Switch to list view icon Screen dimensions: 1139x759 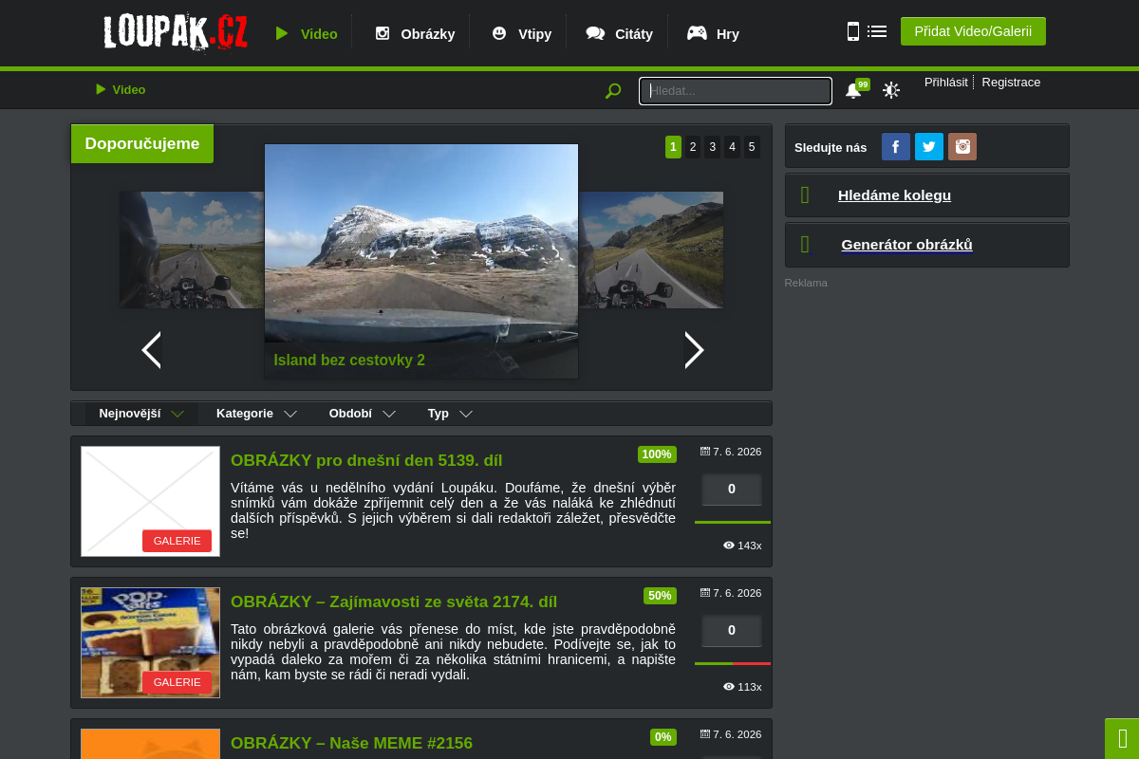[877, 31]
